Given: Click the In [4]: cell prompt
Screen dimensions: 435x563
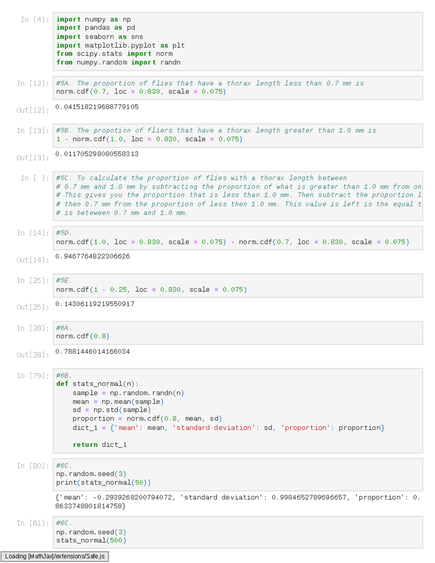Looking at the screenshot, I should pos(35,20).
